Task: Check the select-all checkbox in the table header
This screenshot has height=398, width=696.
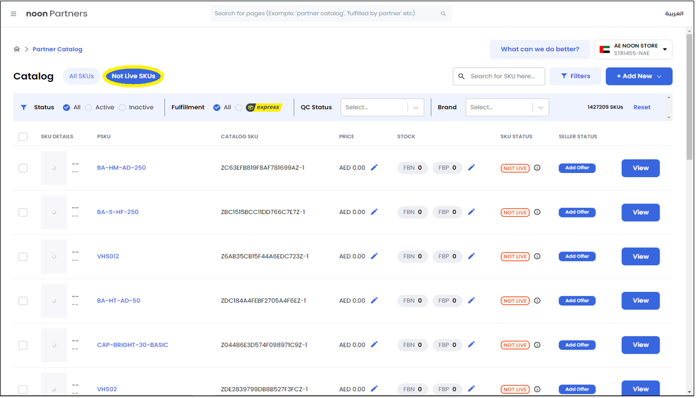Action: click(x=23, y=136)
